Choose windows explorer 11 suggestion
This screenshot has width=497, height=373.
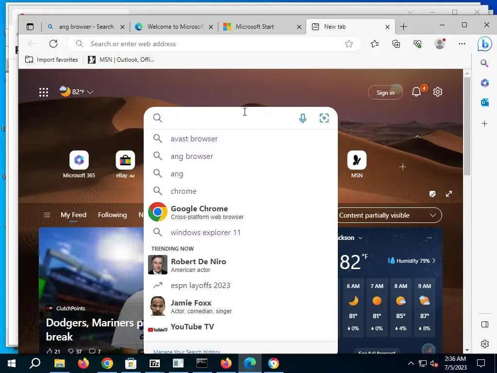tap(241, 233)
